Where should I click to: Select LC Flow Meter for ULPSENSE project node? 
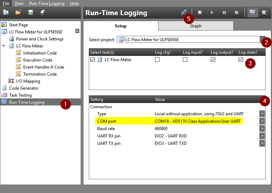click(36, 32)
